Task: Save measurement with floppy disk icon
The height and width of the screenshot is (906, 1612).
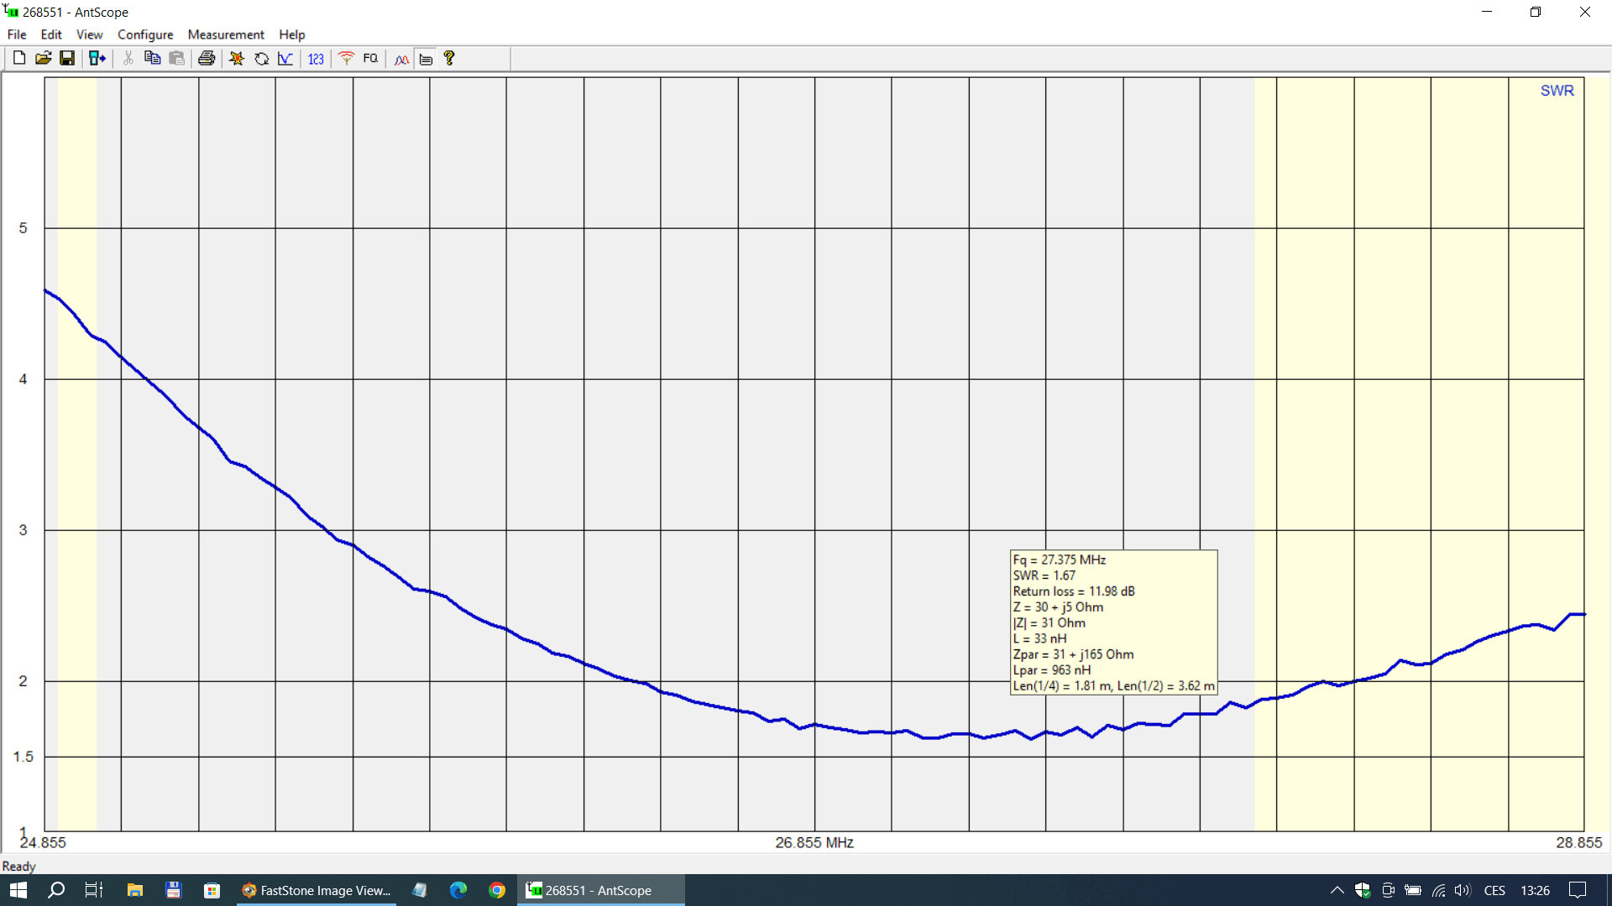Action: [x=67, y=59]
